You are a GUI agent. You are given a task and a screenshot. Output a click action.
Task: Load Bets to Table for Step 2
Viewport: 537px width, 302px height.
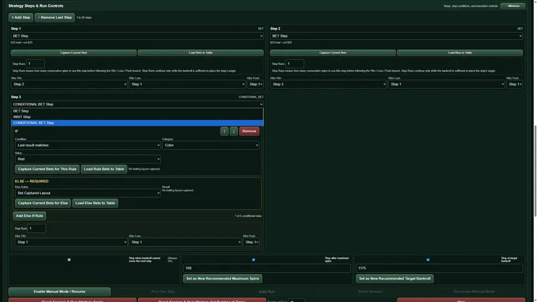[460, 53]
